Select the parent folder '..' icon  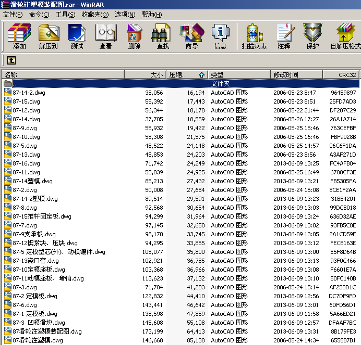pos(8,84)
